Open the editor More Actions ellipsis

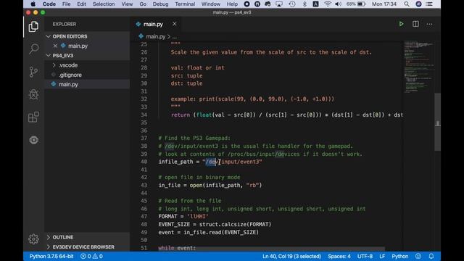(x=429, y=24)
